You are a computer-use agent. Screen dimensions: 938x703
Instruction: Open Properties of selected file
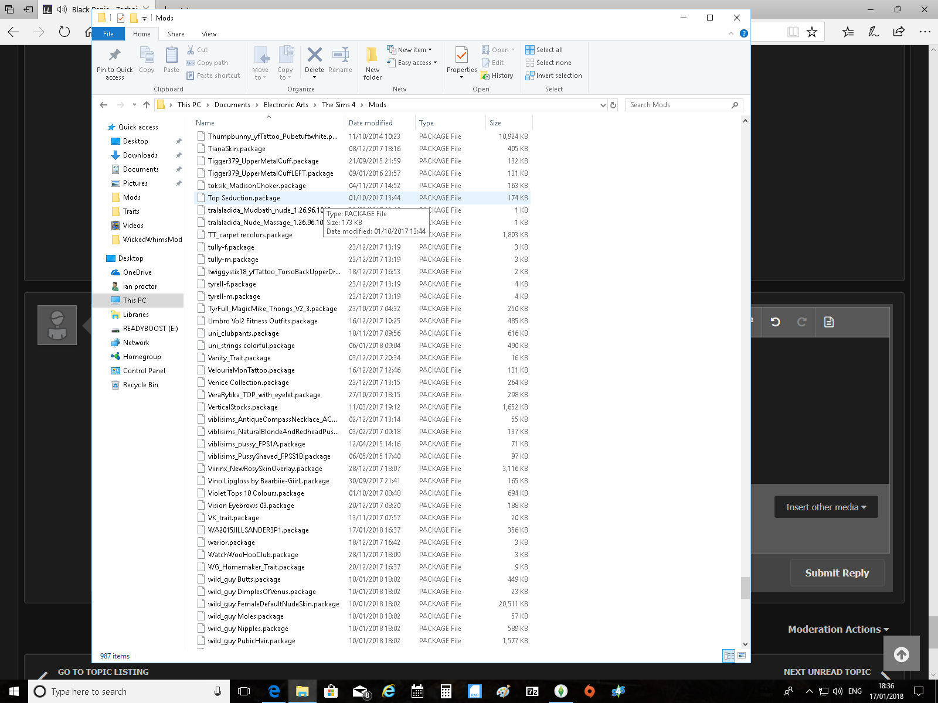(x=462, y=59)
